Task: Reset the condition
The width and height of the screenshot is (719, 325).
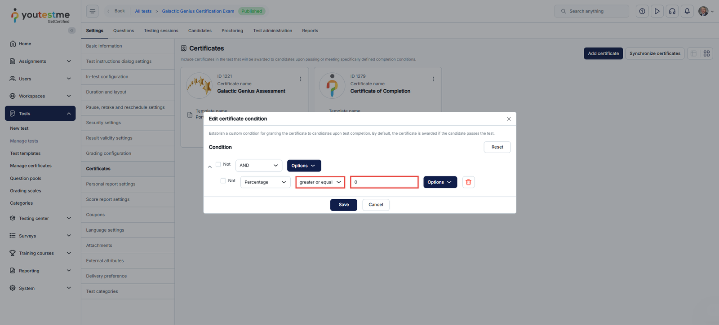Action: (x=497, y=147)
